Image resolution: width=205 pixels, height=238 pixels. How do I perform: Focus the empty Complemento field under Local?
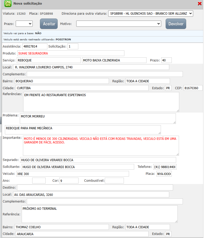(x=105, y=74)
